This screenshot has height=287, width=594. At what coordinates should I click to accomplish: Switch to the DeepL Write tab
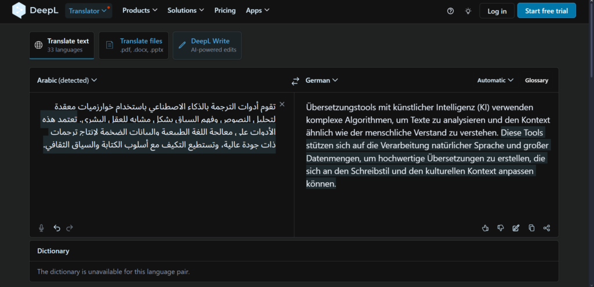pyautogui.click(x=207, y=45)
